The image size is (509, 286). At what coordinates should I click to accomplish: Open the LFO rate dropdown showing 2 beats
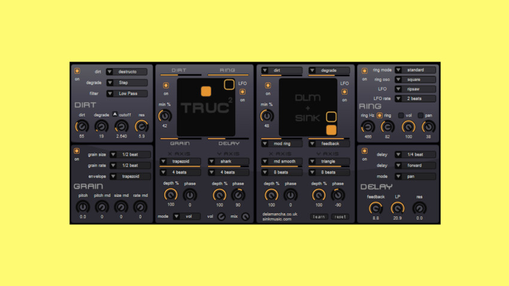pyautogui.click(x=415, y=99)
